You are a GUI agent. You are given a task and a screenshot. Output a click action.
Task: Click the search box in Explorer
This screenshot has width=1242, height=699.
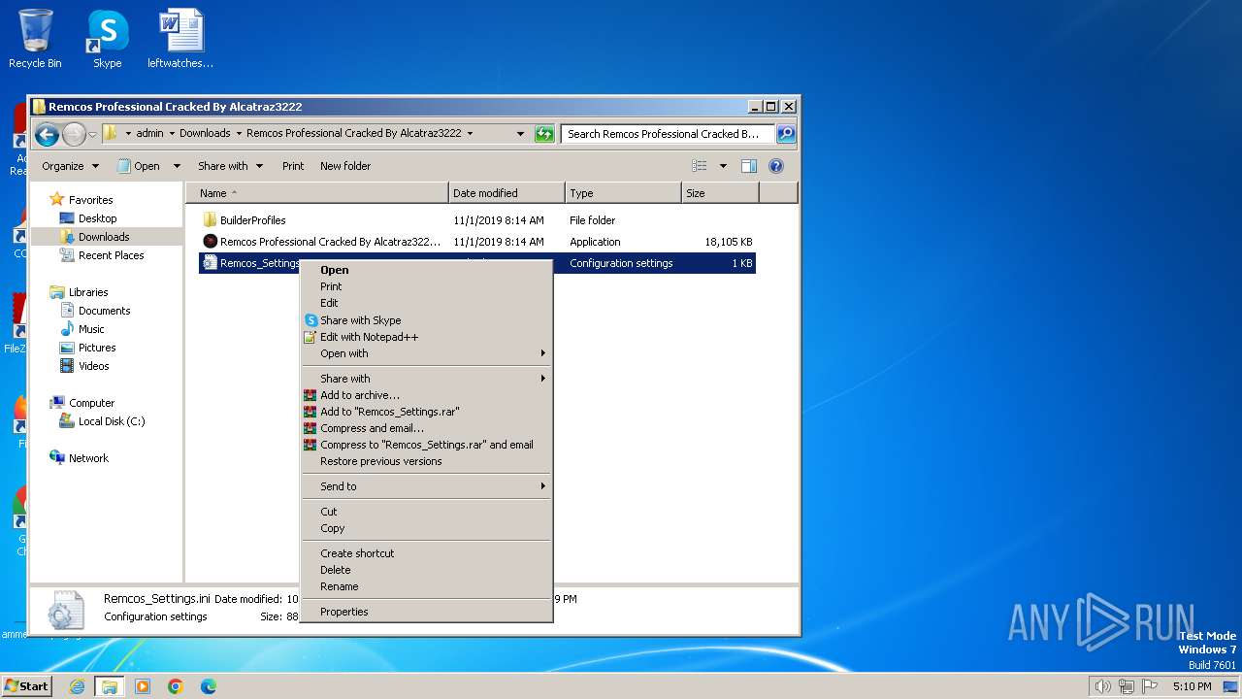[668, 134]
